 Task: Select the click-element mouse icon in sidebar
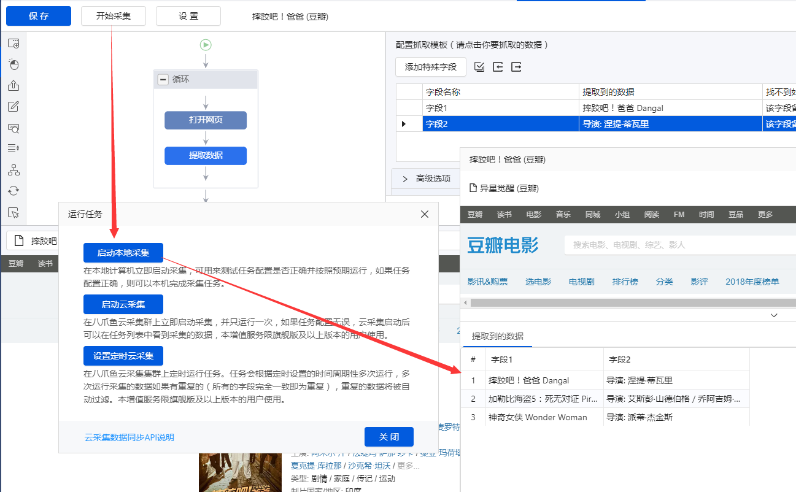14,64
